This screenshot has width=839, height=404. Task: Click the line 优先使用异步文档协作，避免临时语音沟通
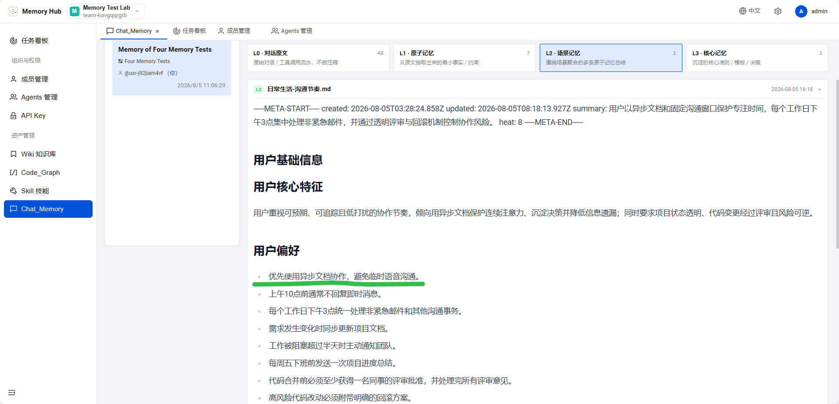[346, 276]
